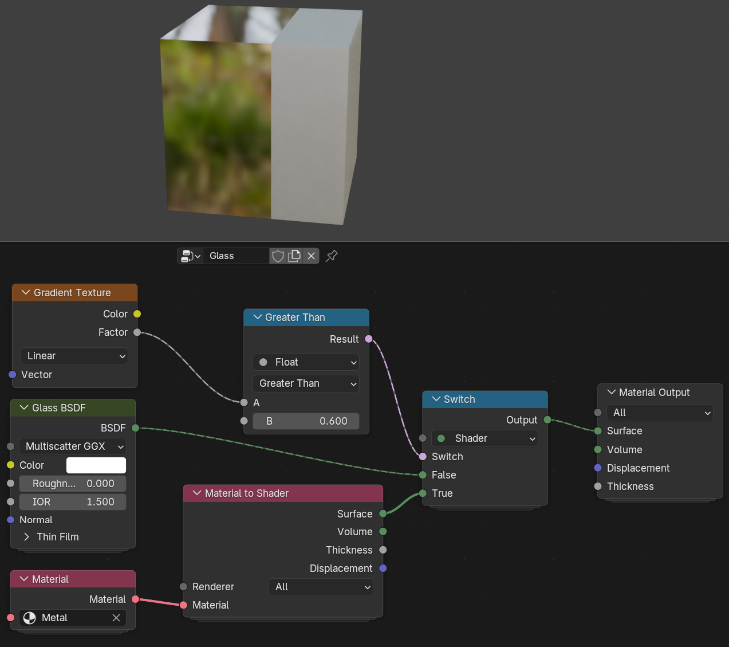Click the Material Output Displacement socket

[x=598, y=468]
